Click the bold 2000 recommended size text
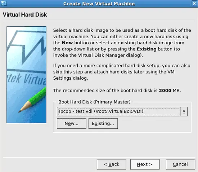 [x=165, y=91]
